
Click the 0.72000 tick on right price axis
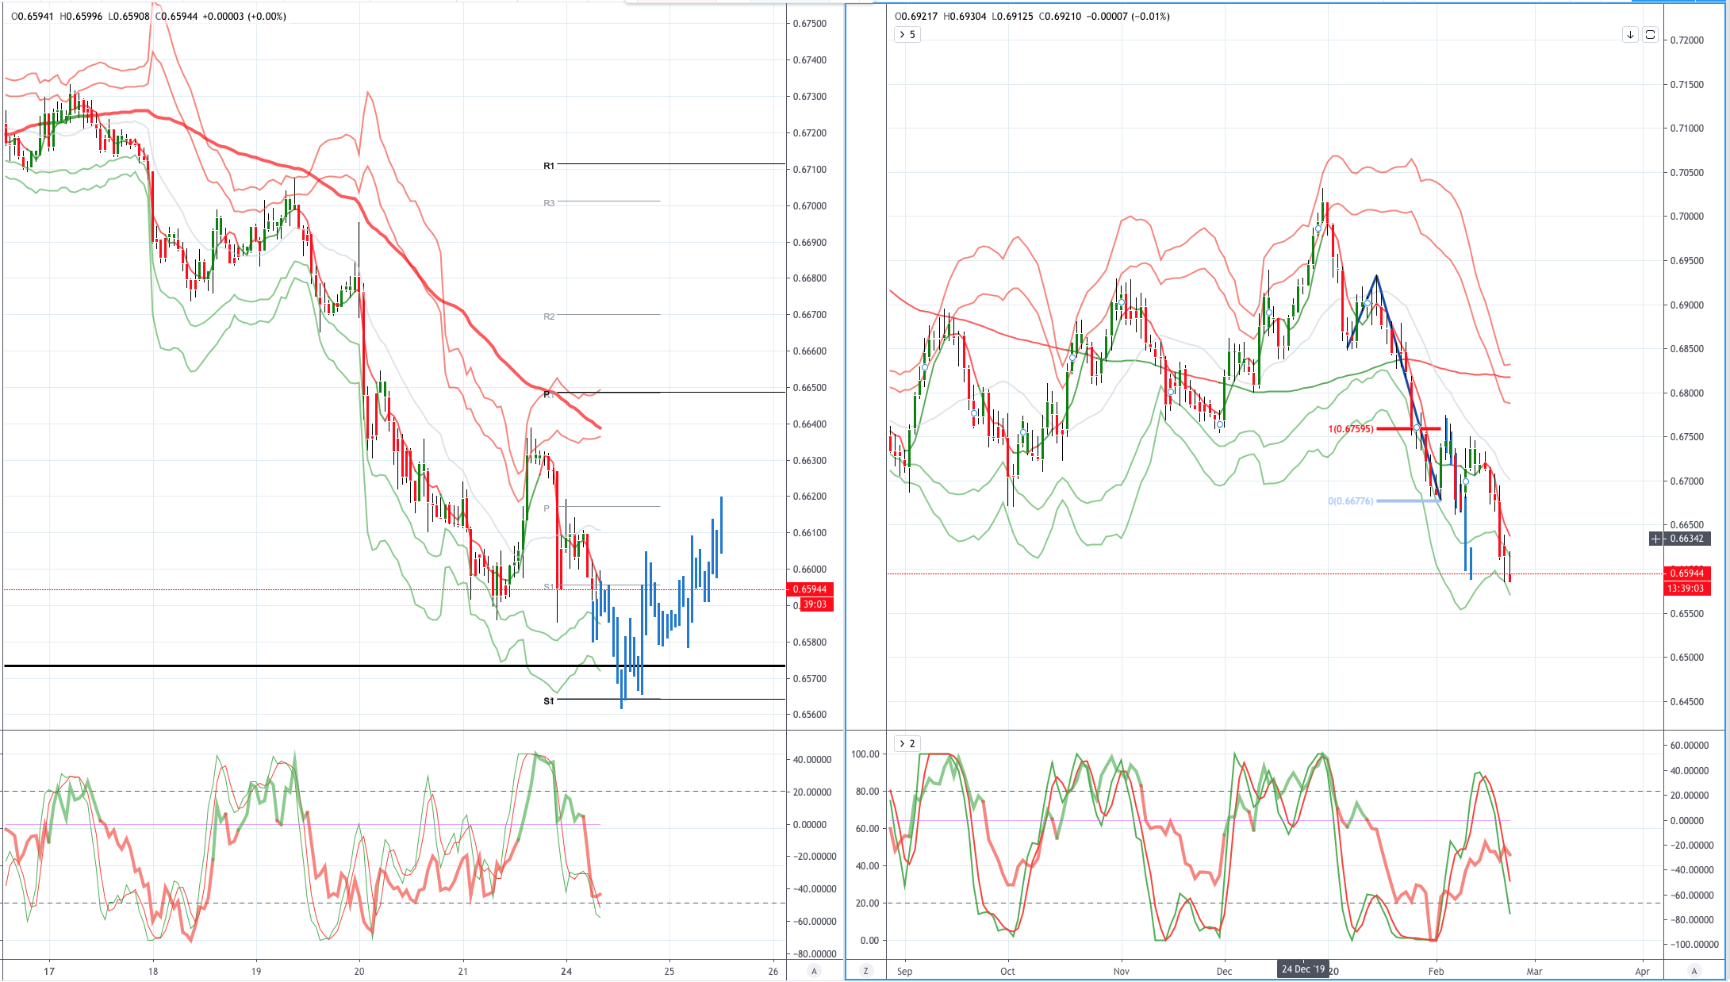click(1687, 40)
